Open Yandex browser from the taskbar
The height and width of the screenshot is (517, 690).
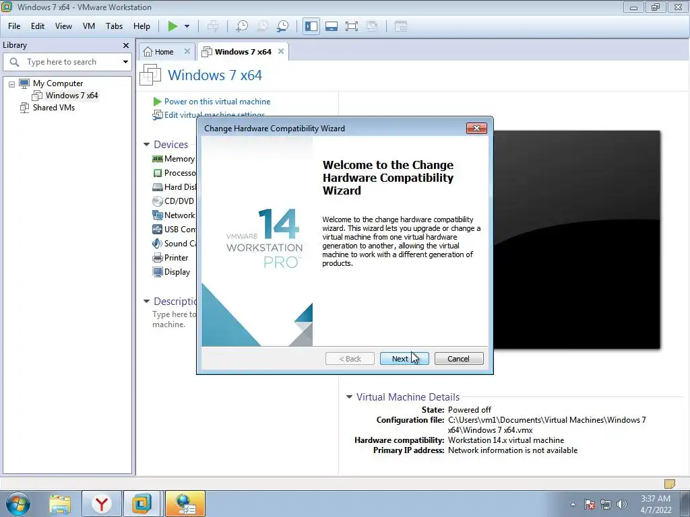point(102,504)
